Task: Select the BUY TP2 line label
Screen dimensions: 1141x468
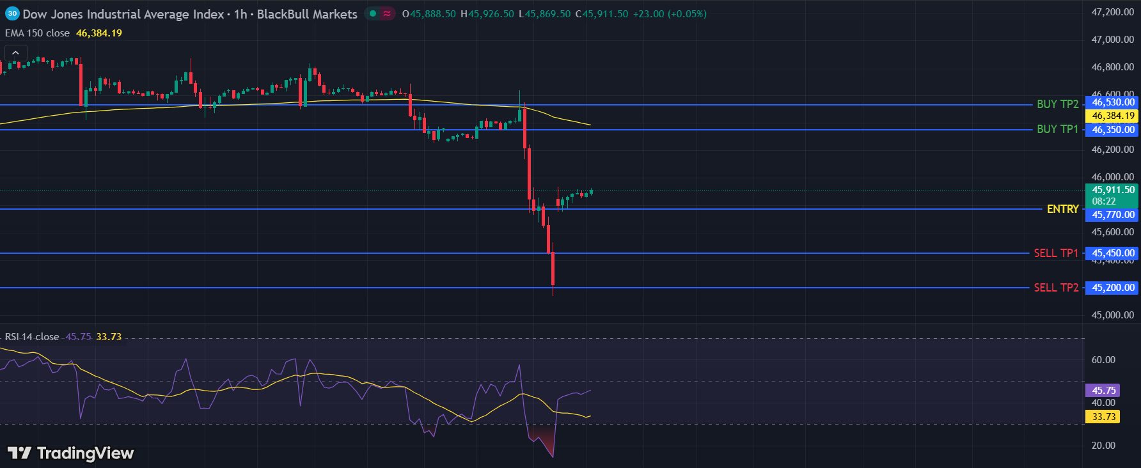Action: 1057,104
